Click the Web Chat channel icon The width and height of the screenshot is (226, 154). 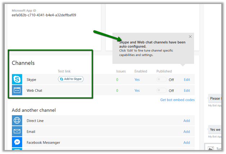17,90
